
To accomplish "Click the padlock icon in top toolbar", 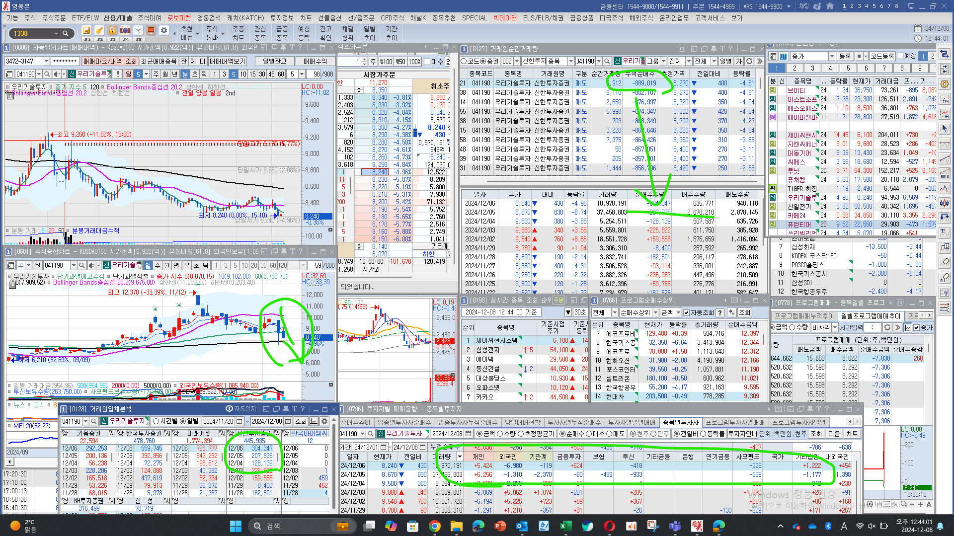I will tap(112, 31).
